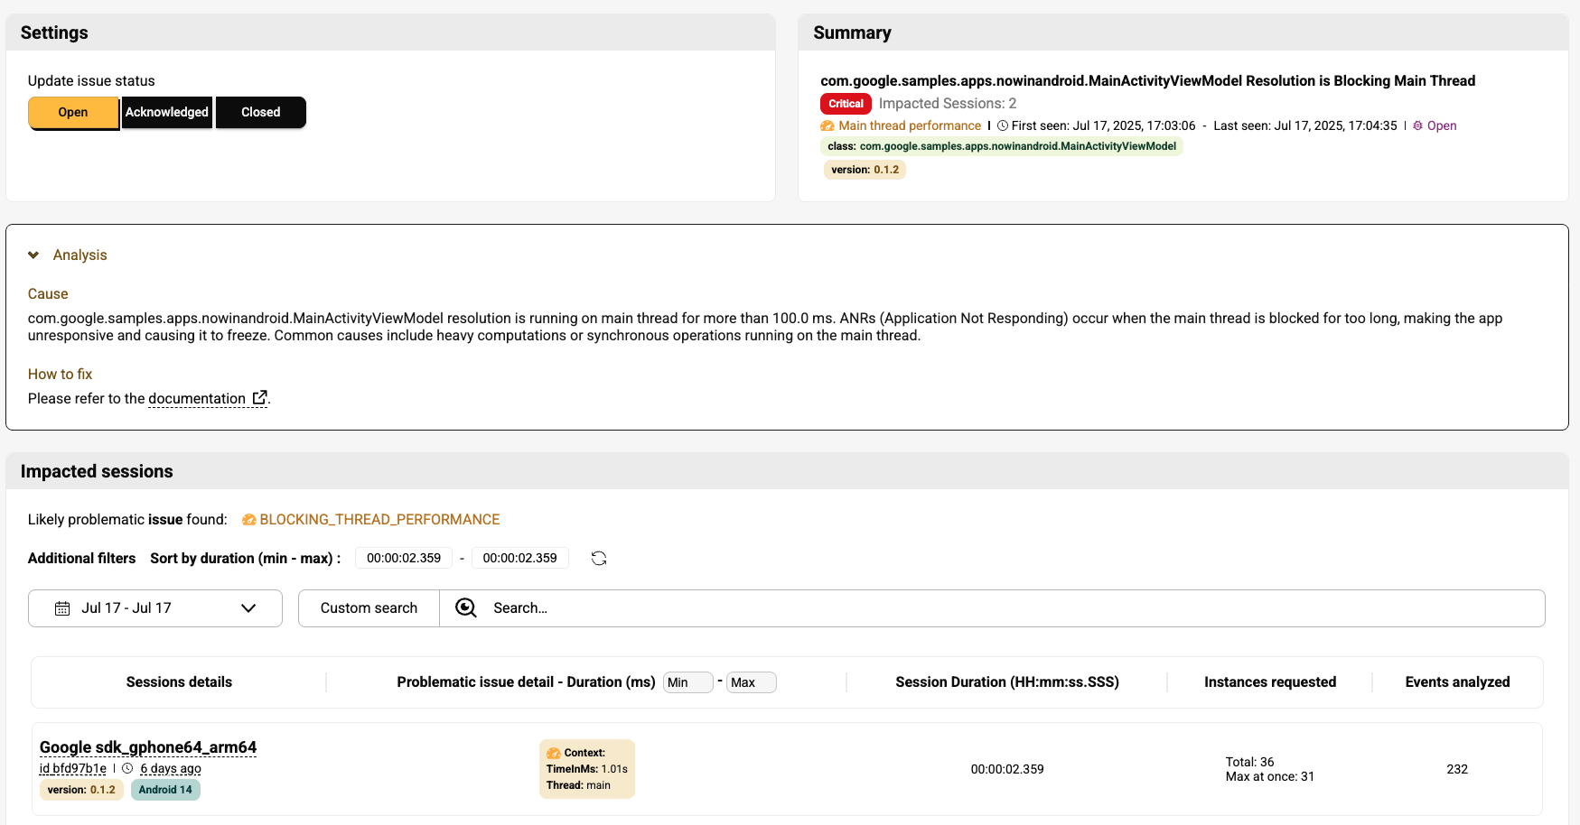The image size is (1580, 825).
Task: Set issue status to Open
Action: pos(73,113)
